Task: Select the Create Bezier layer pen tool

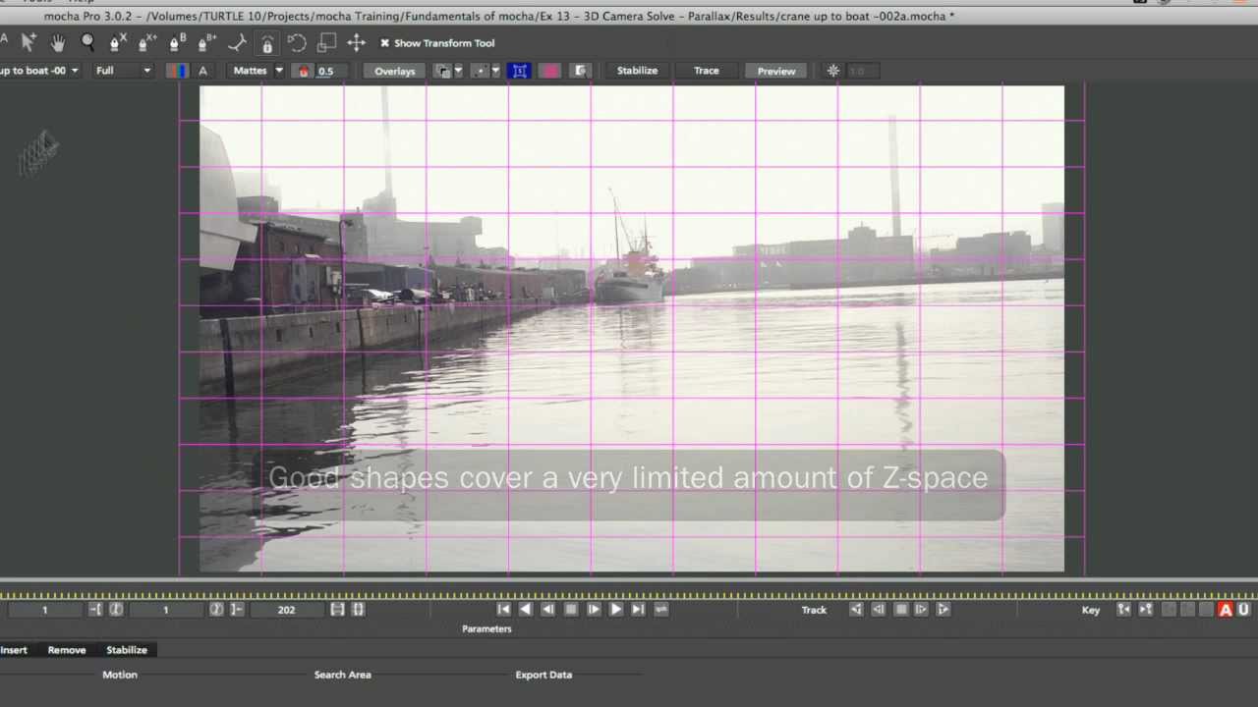Action: coord(177,42)
